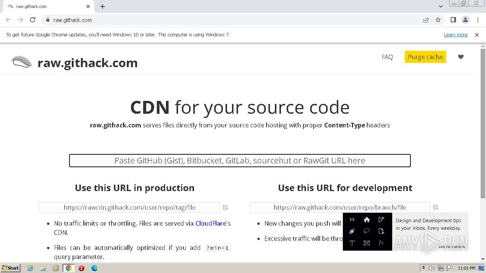This screenshot has width=486, height=273.
Task: Open File Explorer from the taskbar
Action: pos(43,268)
